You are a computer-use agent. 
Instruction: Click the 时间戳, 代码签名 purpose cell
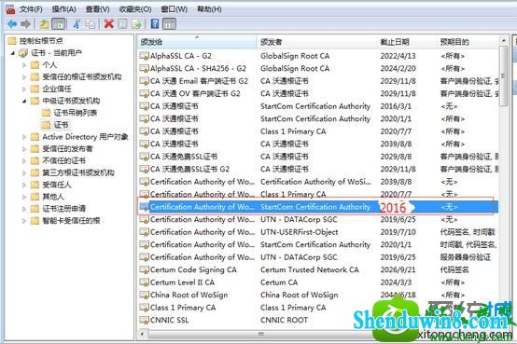468,245
